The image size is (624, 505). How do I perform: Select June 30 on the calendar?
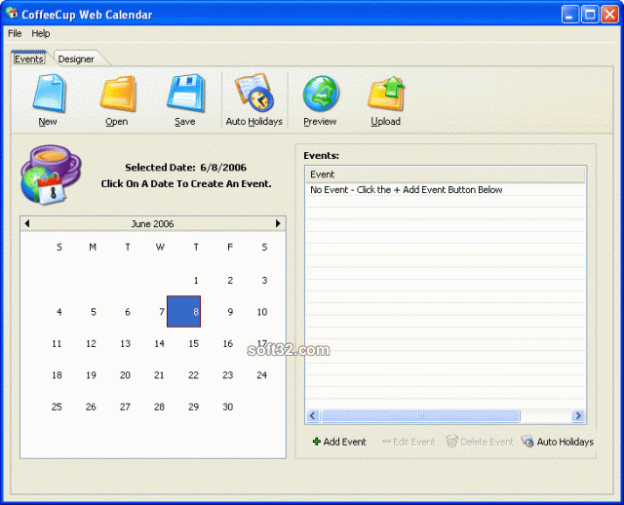point(227,407)
